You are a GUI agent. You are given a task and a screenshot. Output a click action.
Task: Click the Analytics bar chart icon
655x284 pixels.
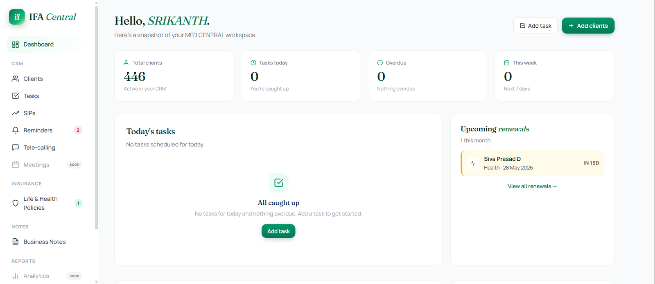coord(16,276)
